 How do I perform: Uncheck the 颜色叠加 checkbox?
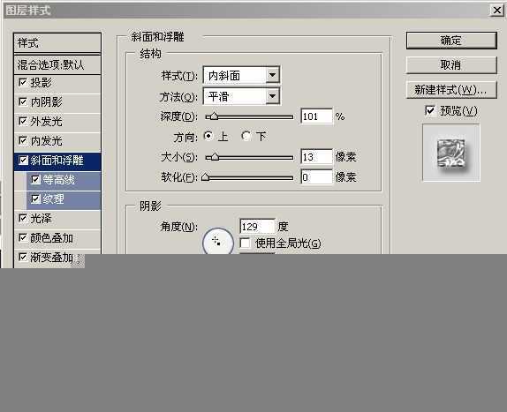(23, 238)
